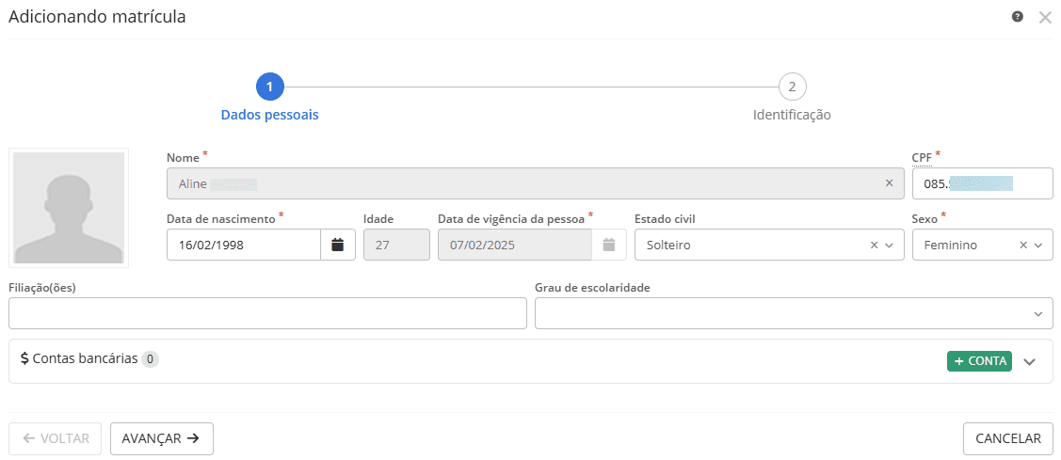Open the Grau de escolaridade dropdown

[794, 313]
